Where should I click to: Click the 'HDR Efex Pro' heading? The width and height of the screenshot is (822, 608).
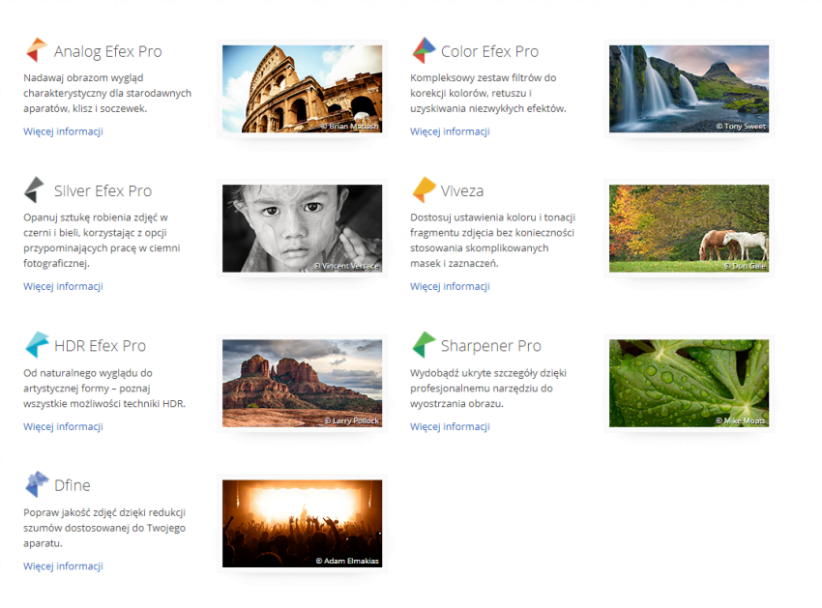[x=101, y=346]
